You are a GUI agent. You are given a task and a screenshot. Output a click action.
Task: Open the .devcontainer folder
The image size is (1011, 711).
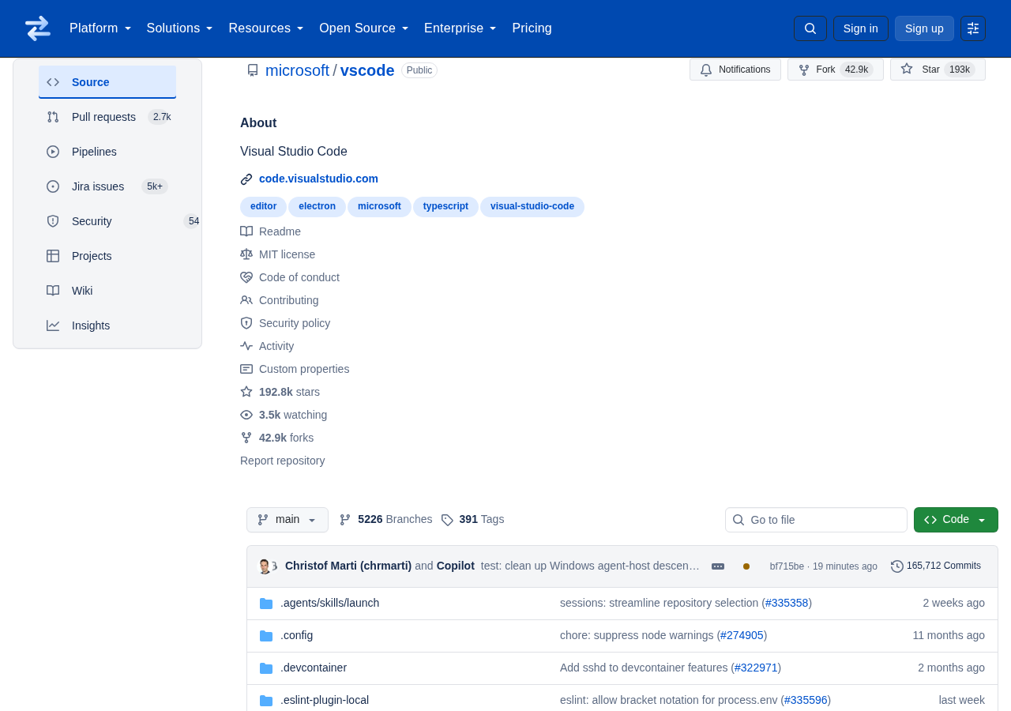tap(314, 668)
